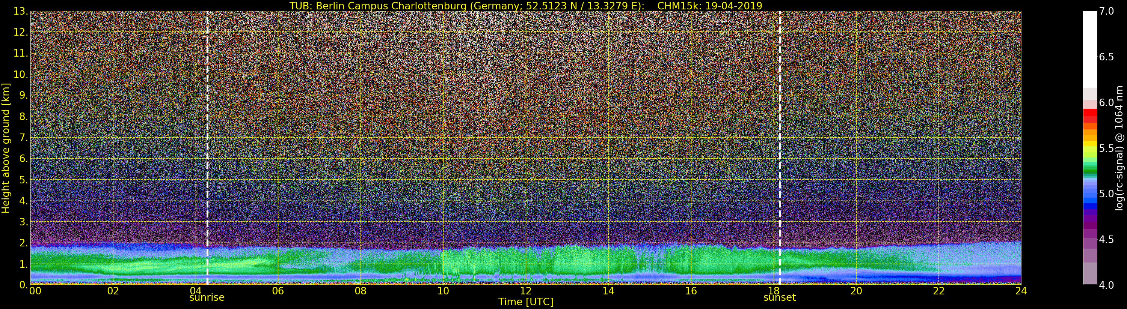Click the "10." height axis tick label
This screenshot has height=309, width=1127.
(21, 74)
